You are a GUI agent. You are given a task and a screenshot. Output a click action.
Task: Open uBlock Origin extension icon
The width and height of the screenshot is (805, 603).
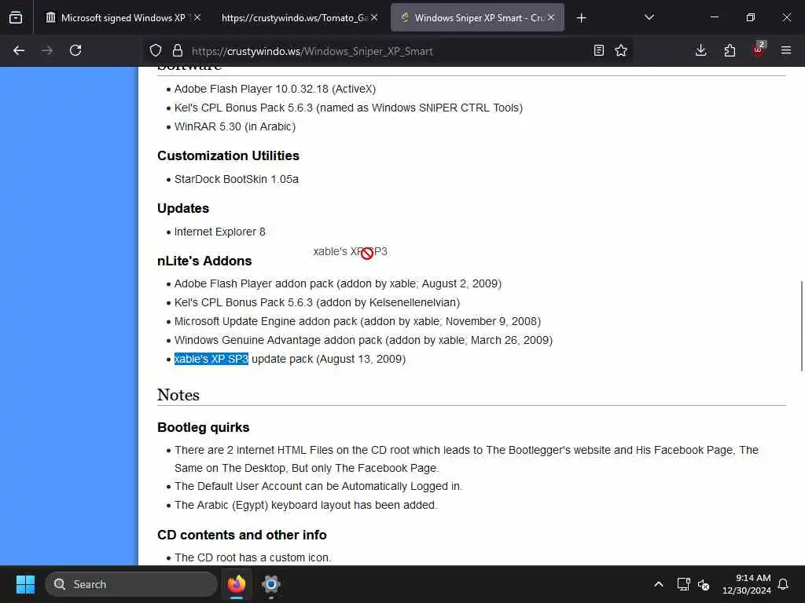[759, 49]
